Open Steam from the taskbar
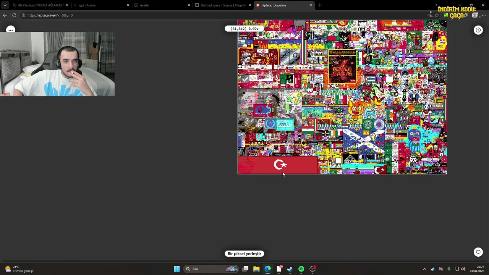Viewport: 489px width, 275px height. tap(290, 269)
